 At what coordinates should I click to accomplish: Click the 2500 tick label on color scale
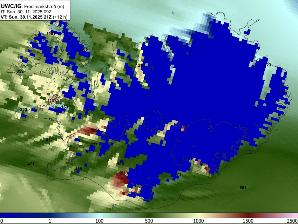(x=292, y=221)
